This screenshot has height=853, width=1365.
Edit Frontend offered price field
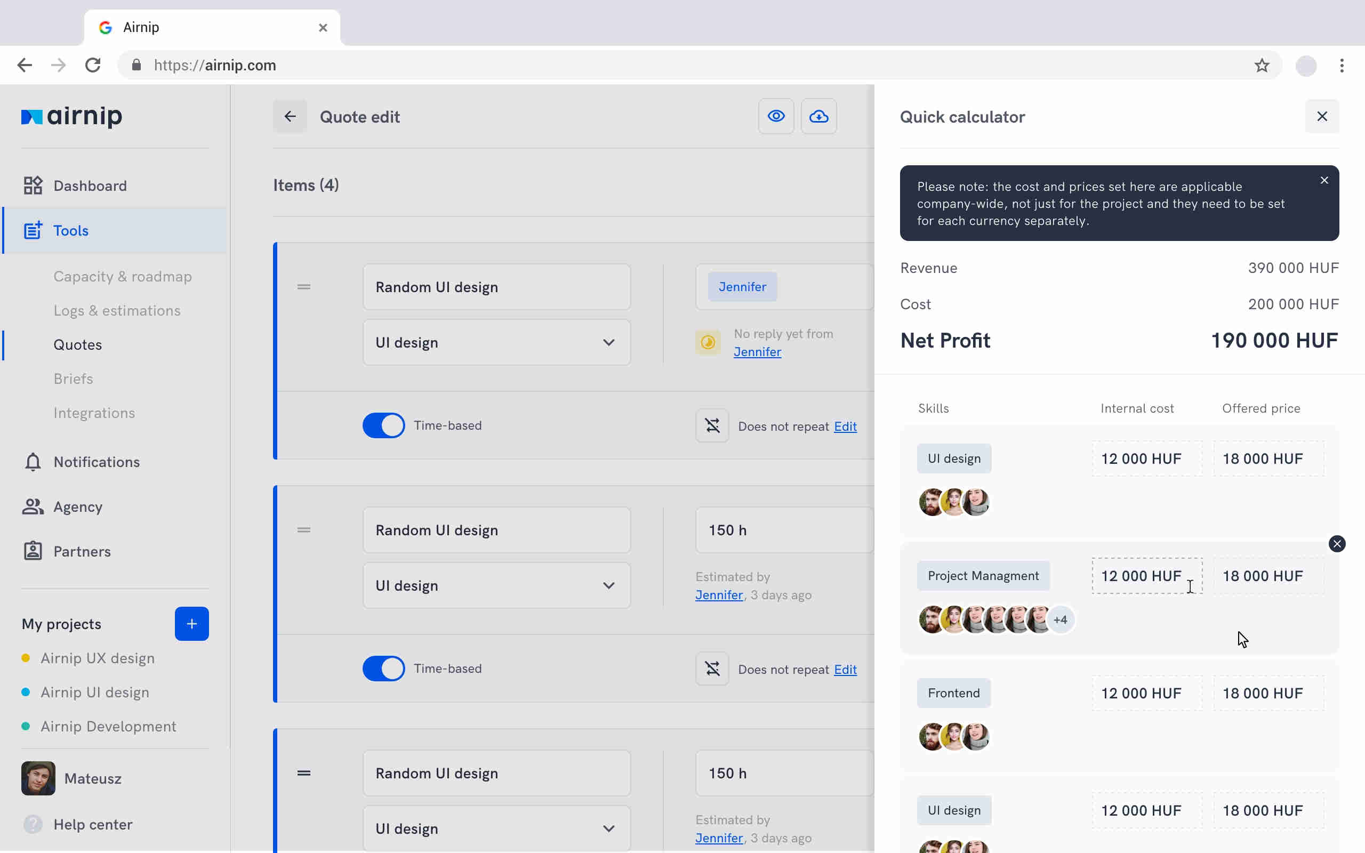(1268, 694)
